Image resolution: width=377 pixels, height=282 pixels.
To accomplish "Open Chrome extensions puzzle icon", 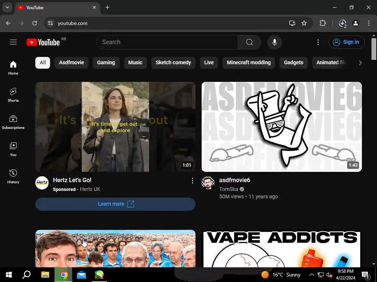I will [x=323, y=23].
